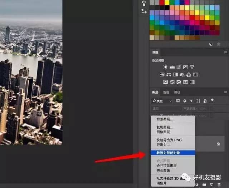Create new swatch in Swatches panel
The image size is (229, 188).
tap(211, 44)
